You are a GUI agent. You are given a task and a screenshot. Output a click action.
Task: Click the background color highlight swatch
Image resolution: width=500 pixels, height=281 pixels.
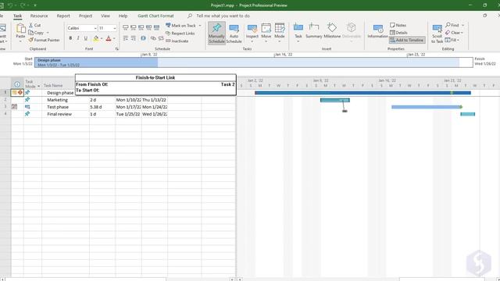[96, 38]
